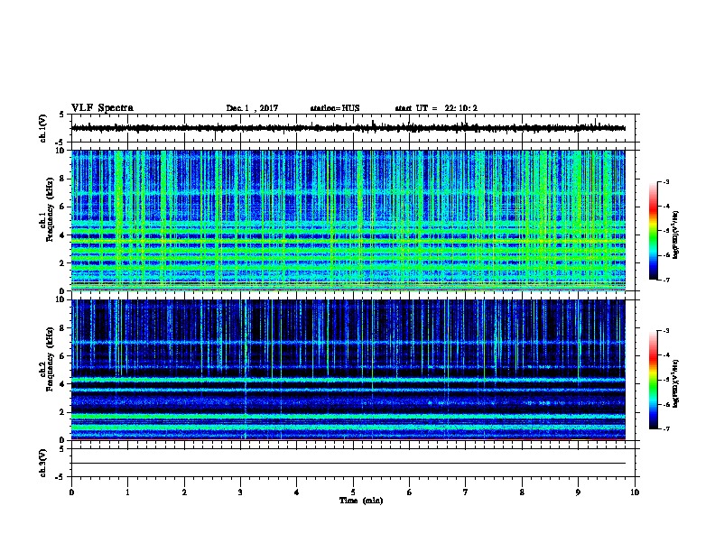Click the "station=HUS" label
This screenshot has height=552, width=715.
[335, 108]
